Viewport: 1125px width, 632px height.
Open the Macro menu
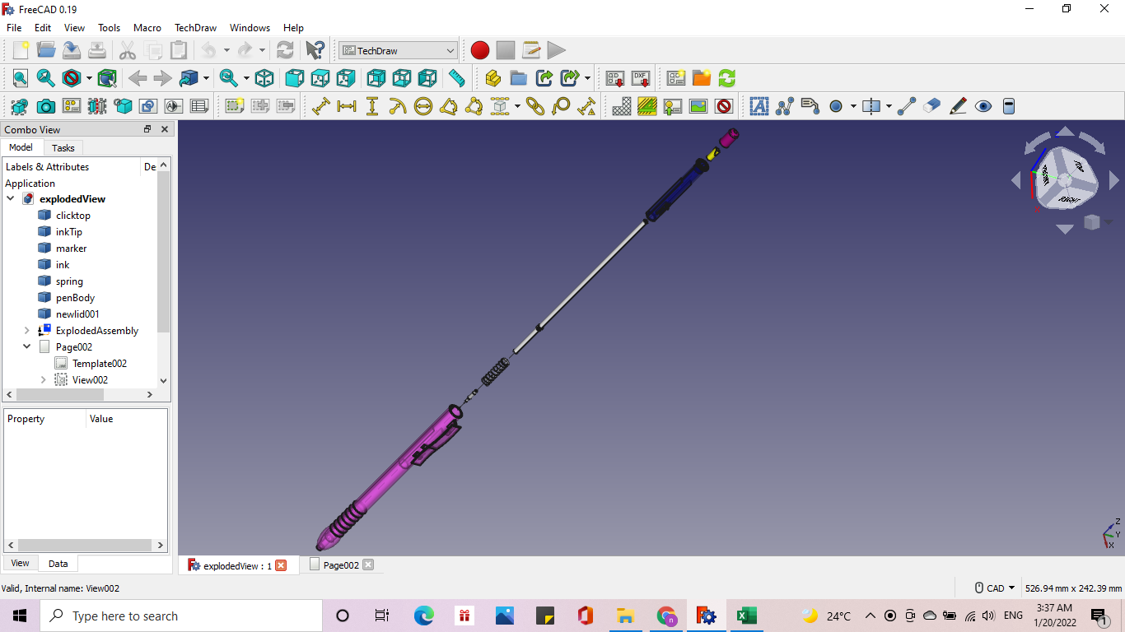(147, 27)
